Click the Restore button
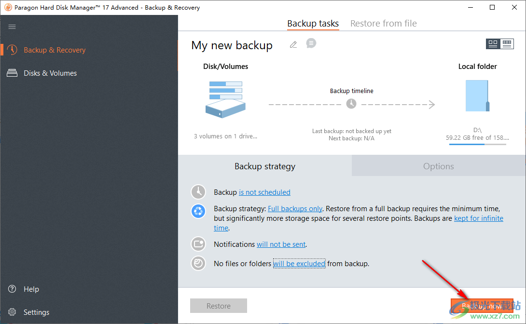This screenshot has width=526, height=324. pyautogui.click(x=219, y=306)
